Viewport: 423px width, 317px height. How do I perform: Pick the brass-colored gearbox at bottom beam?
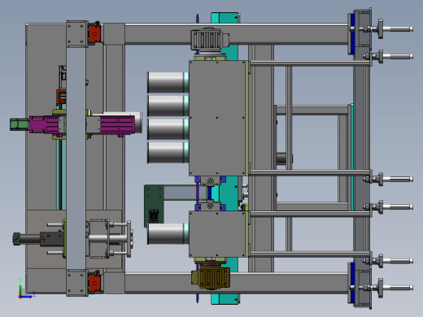tap(211, 278)
